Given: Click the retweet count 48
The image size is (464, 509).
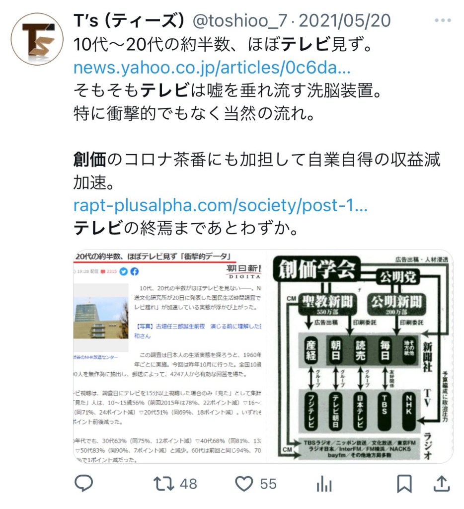Looking at the screenshot, I should (x=188, y=484).
